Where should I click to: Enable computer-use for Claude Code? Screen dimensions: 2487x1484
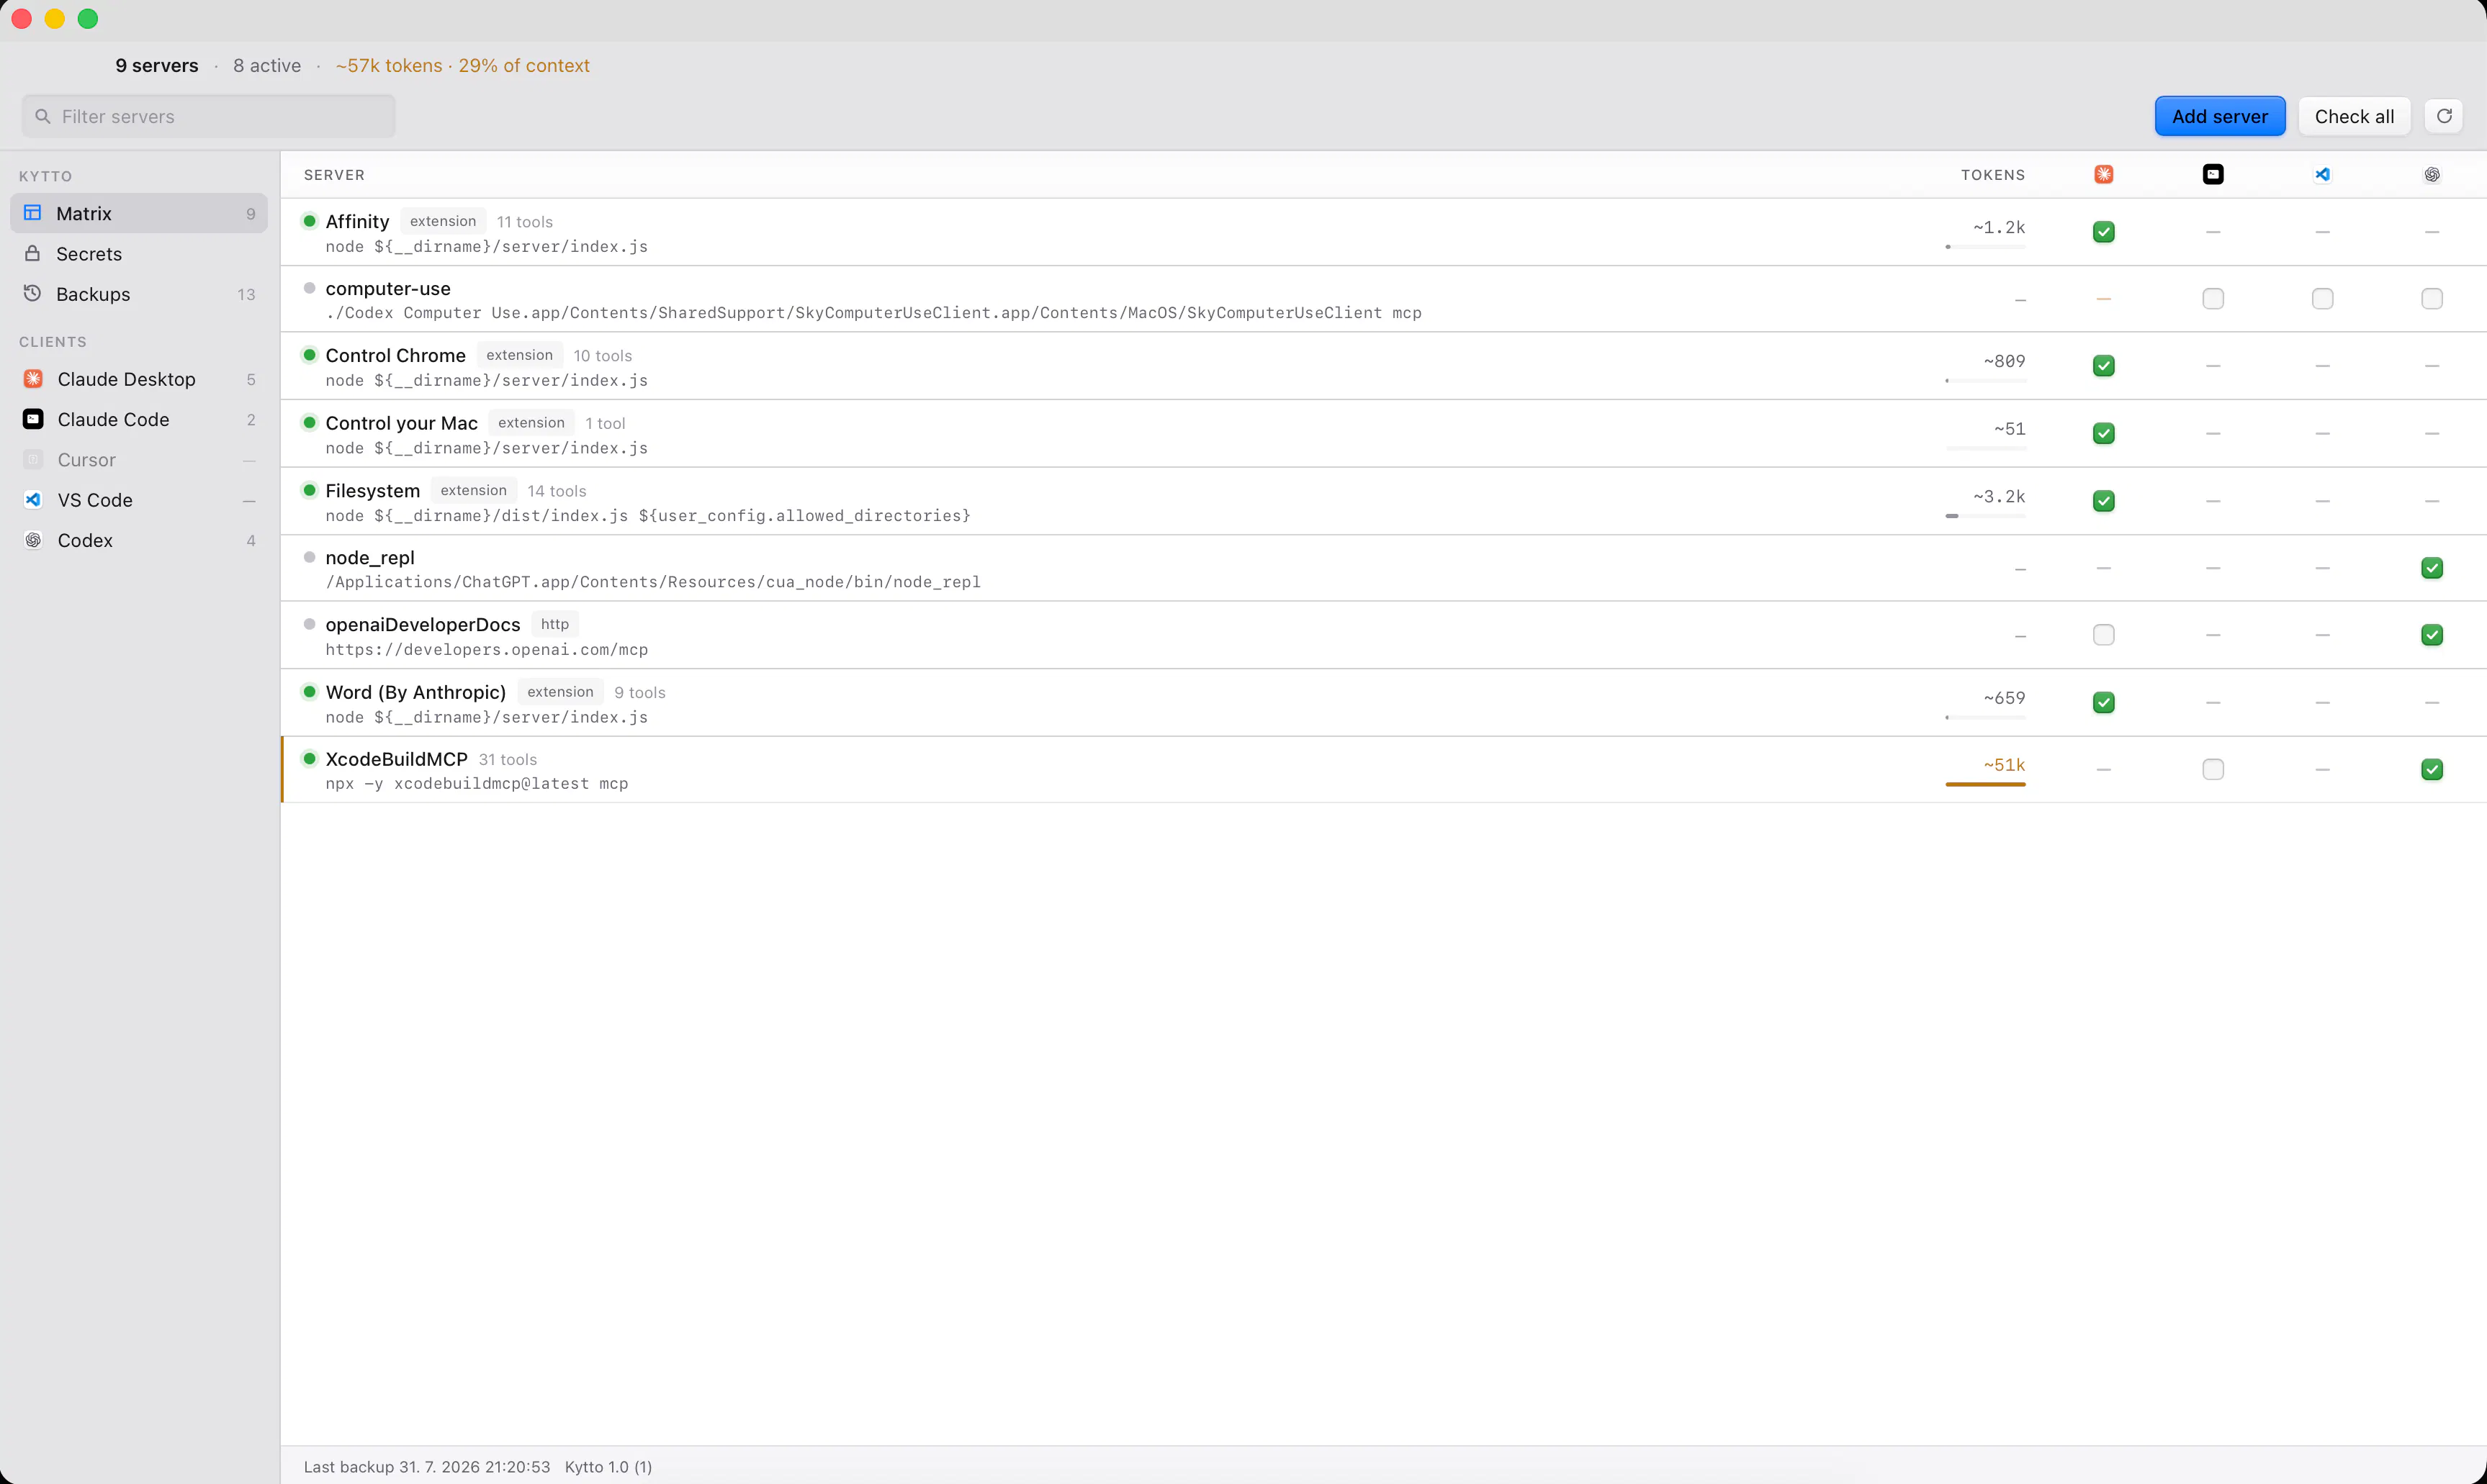(x=2213, y=299)
